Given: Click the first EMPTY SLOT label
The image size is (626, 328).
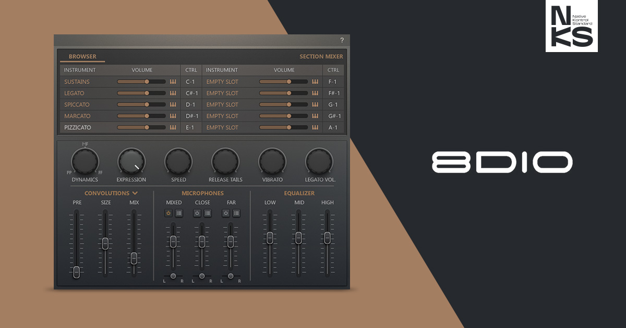Looking at the screenshot, I should [223, 81].
